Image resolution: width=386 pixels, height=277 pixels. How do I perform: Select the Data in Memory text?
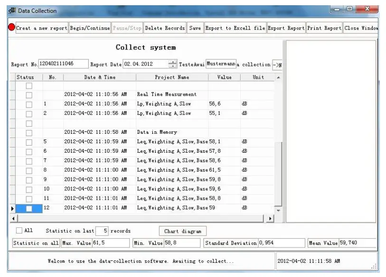click(157, 132)
